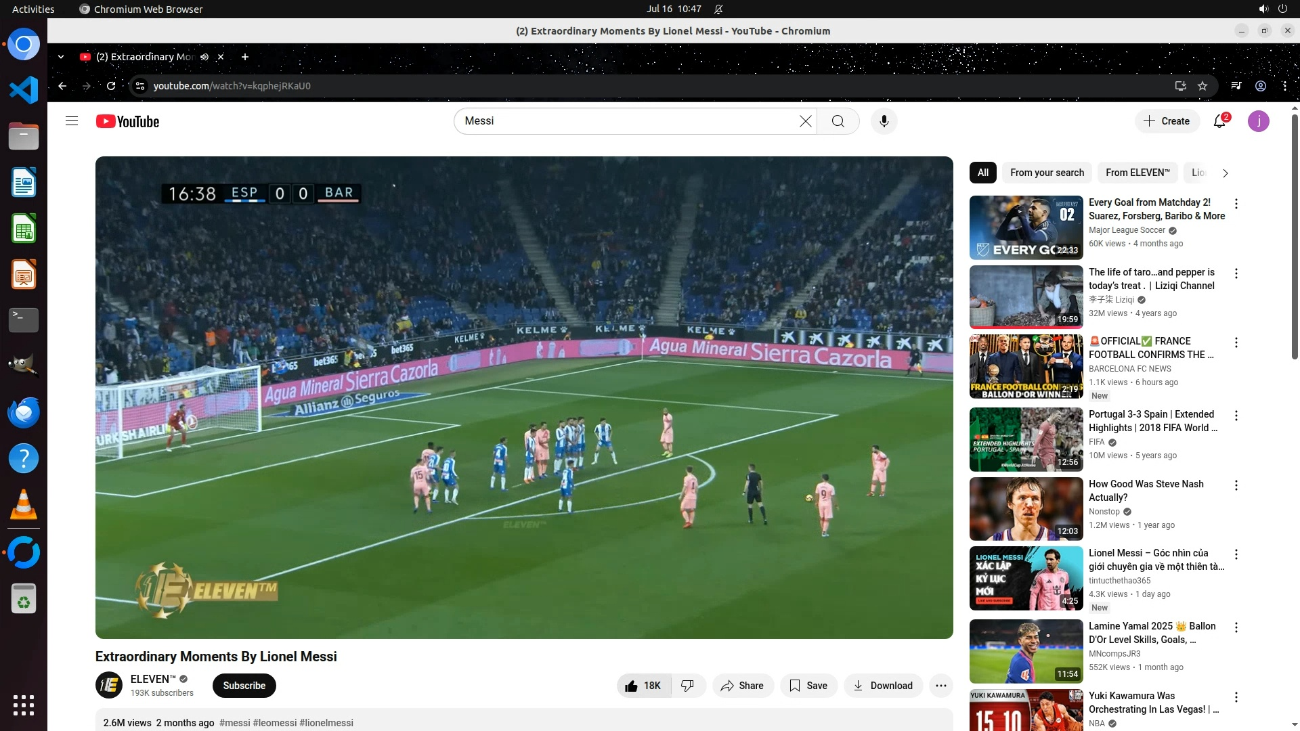This screenshot has width=1300, height=731.
Task: Expand more video actions ellipsis button
Action: click(940, 686)
